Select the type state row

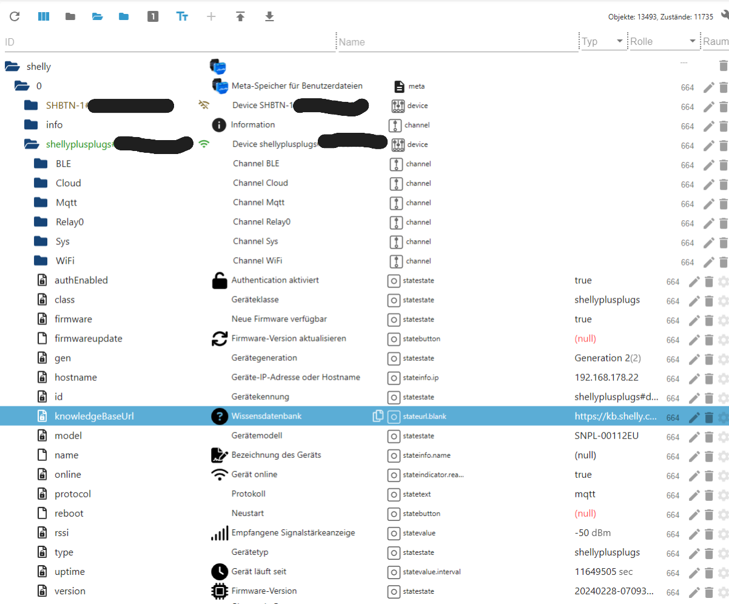click(364, 552)
